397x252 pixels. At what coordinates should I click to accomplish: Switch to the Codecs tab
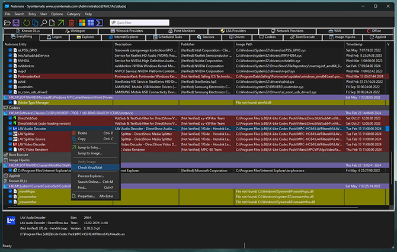(267, 37)
